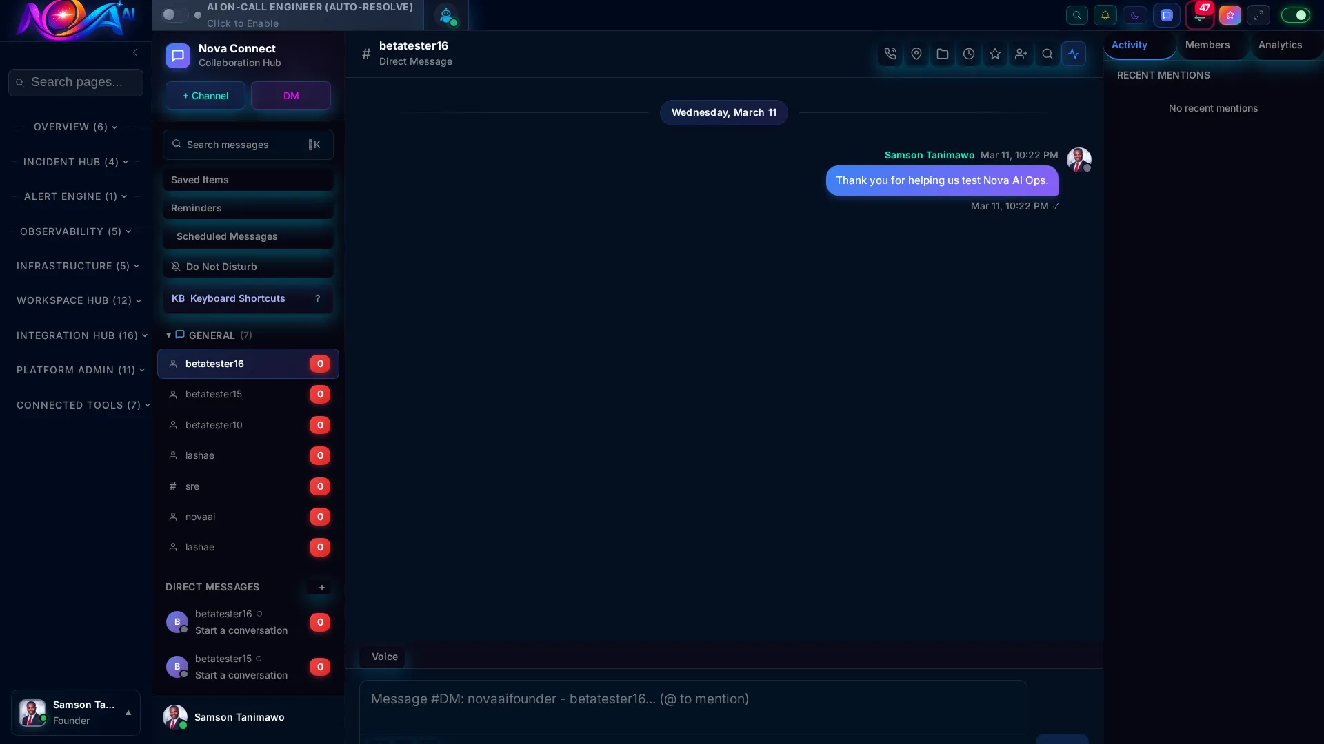Open the location pin icon in channel toolbar
Screen dimensions: 1324x744
pos(916,54)
